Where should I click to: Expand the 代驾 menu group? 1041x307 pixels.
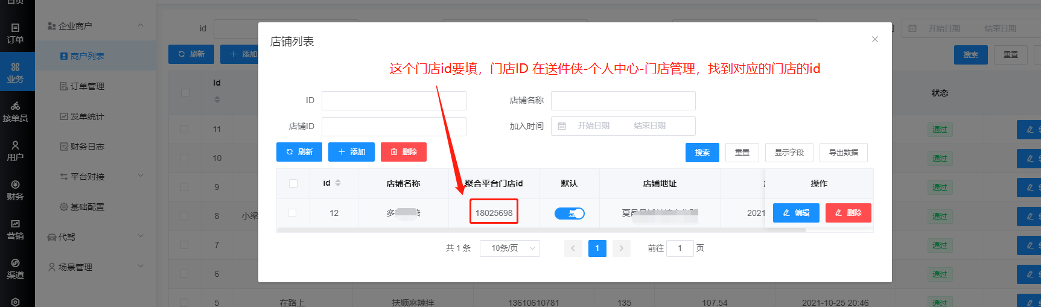[x=95, y=237]
